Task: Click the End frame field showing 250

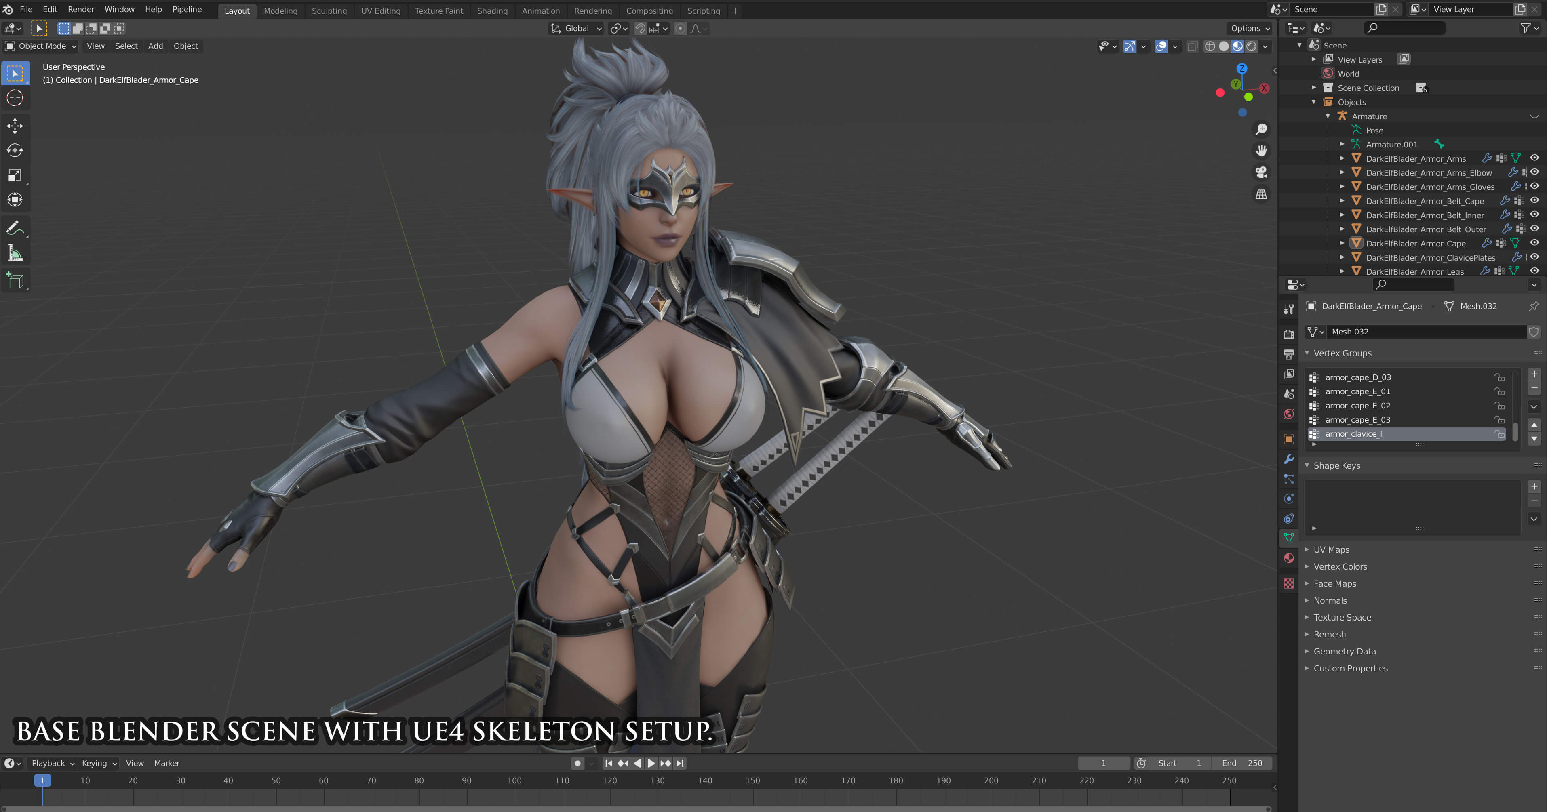Action: [1241, 764]
